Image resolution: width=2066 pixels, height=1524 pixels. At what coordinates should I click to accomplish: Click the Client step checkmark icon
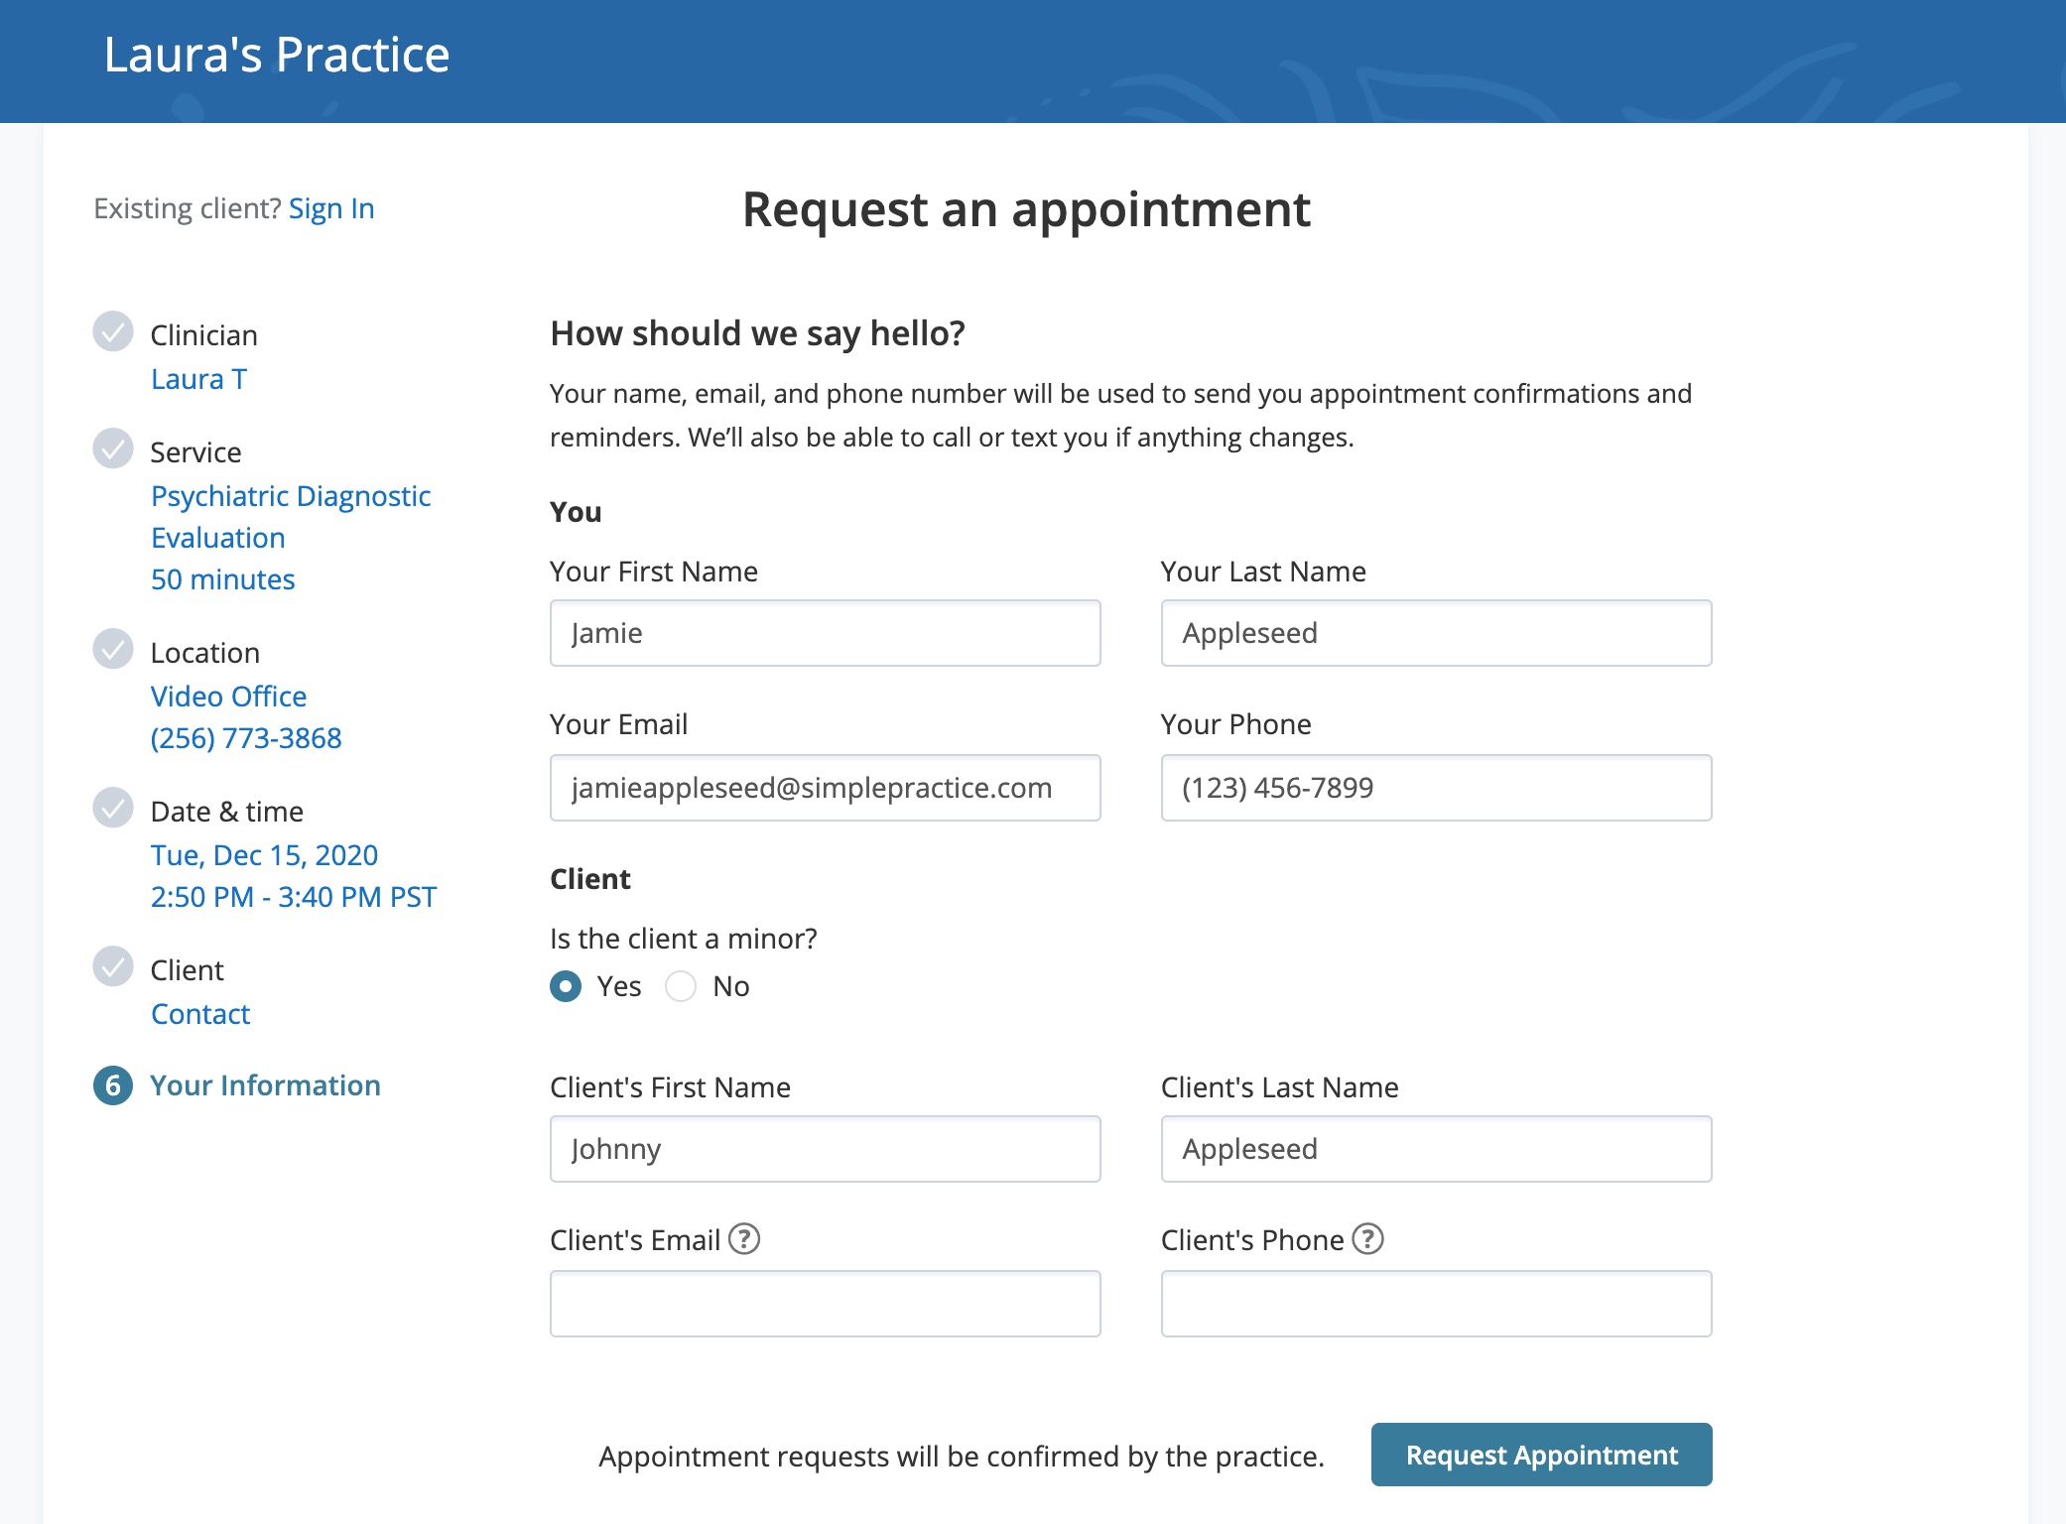coord(113,966)
